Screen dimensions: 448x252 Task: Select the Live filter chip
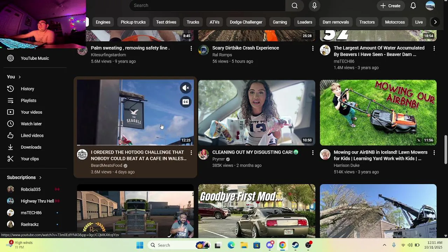pyautogui.click(x=419, y=22)
